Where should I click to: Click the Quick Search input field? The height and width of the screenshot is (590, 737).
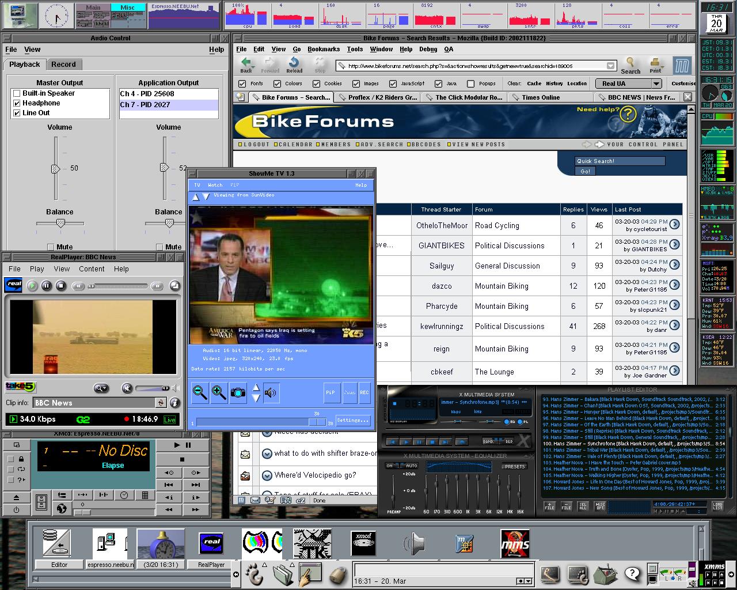[620, 161]
